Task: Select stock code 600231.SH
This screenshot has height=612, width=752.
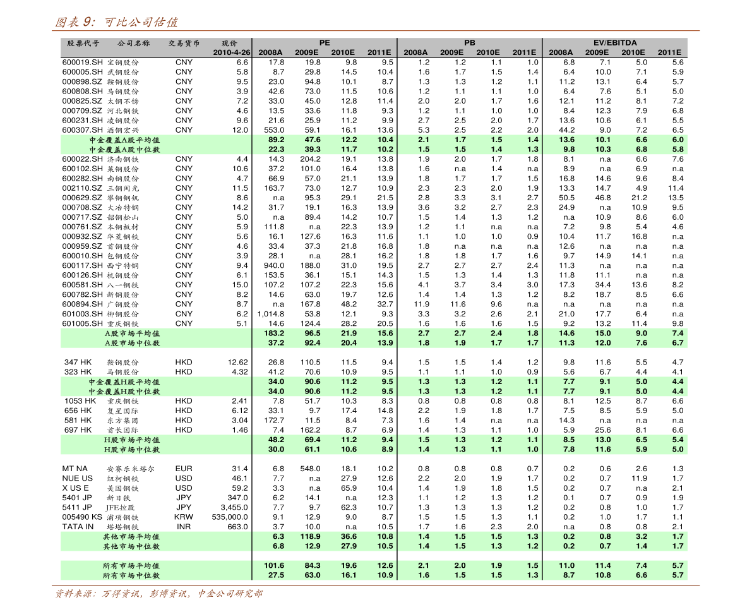Action: coord(83,121)
